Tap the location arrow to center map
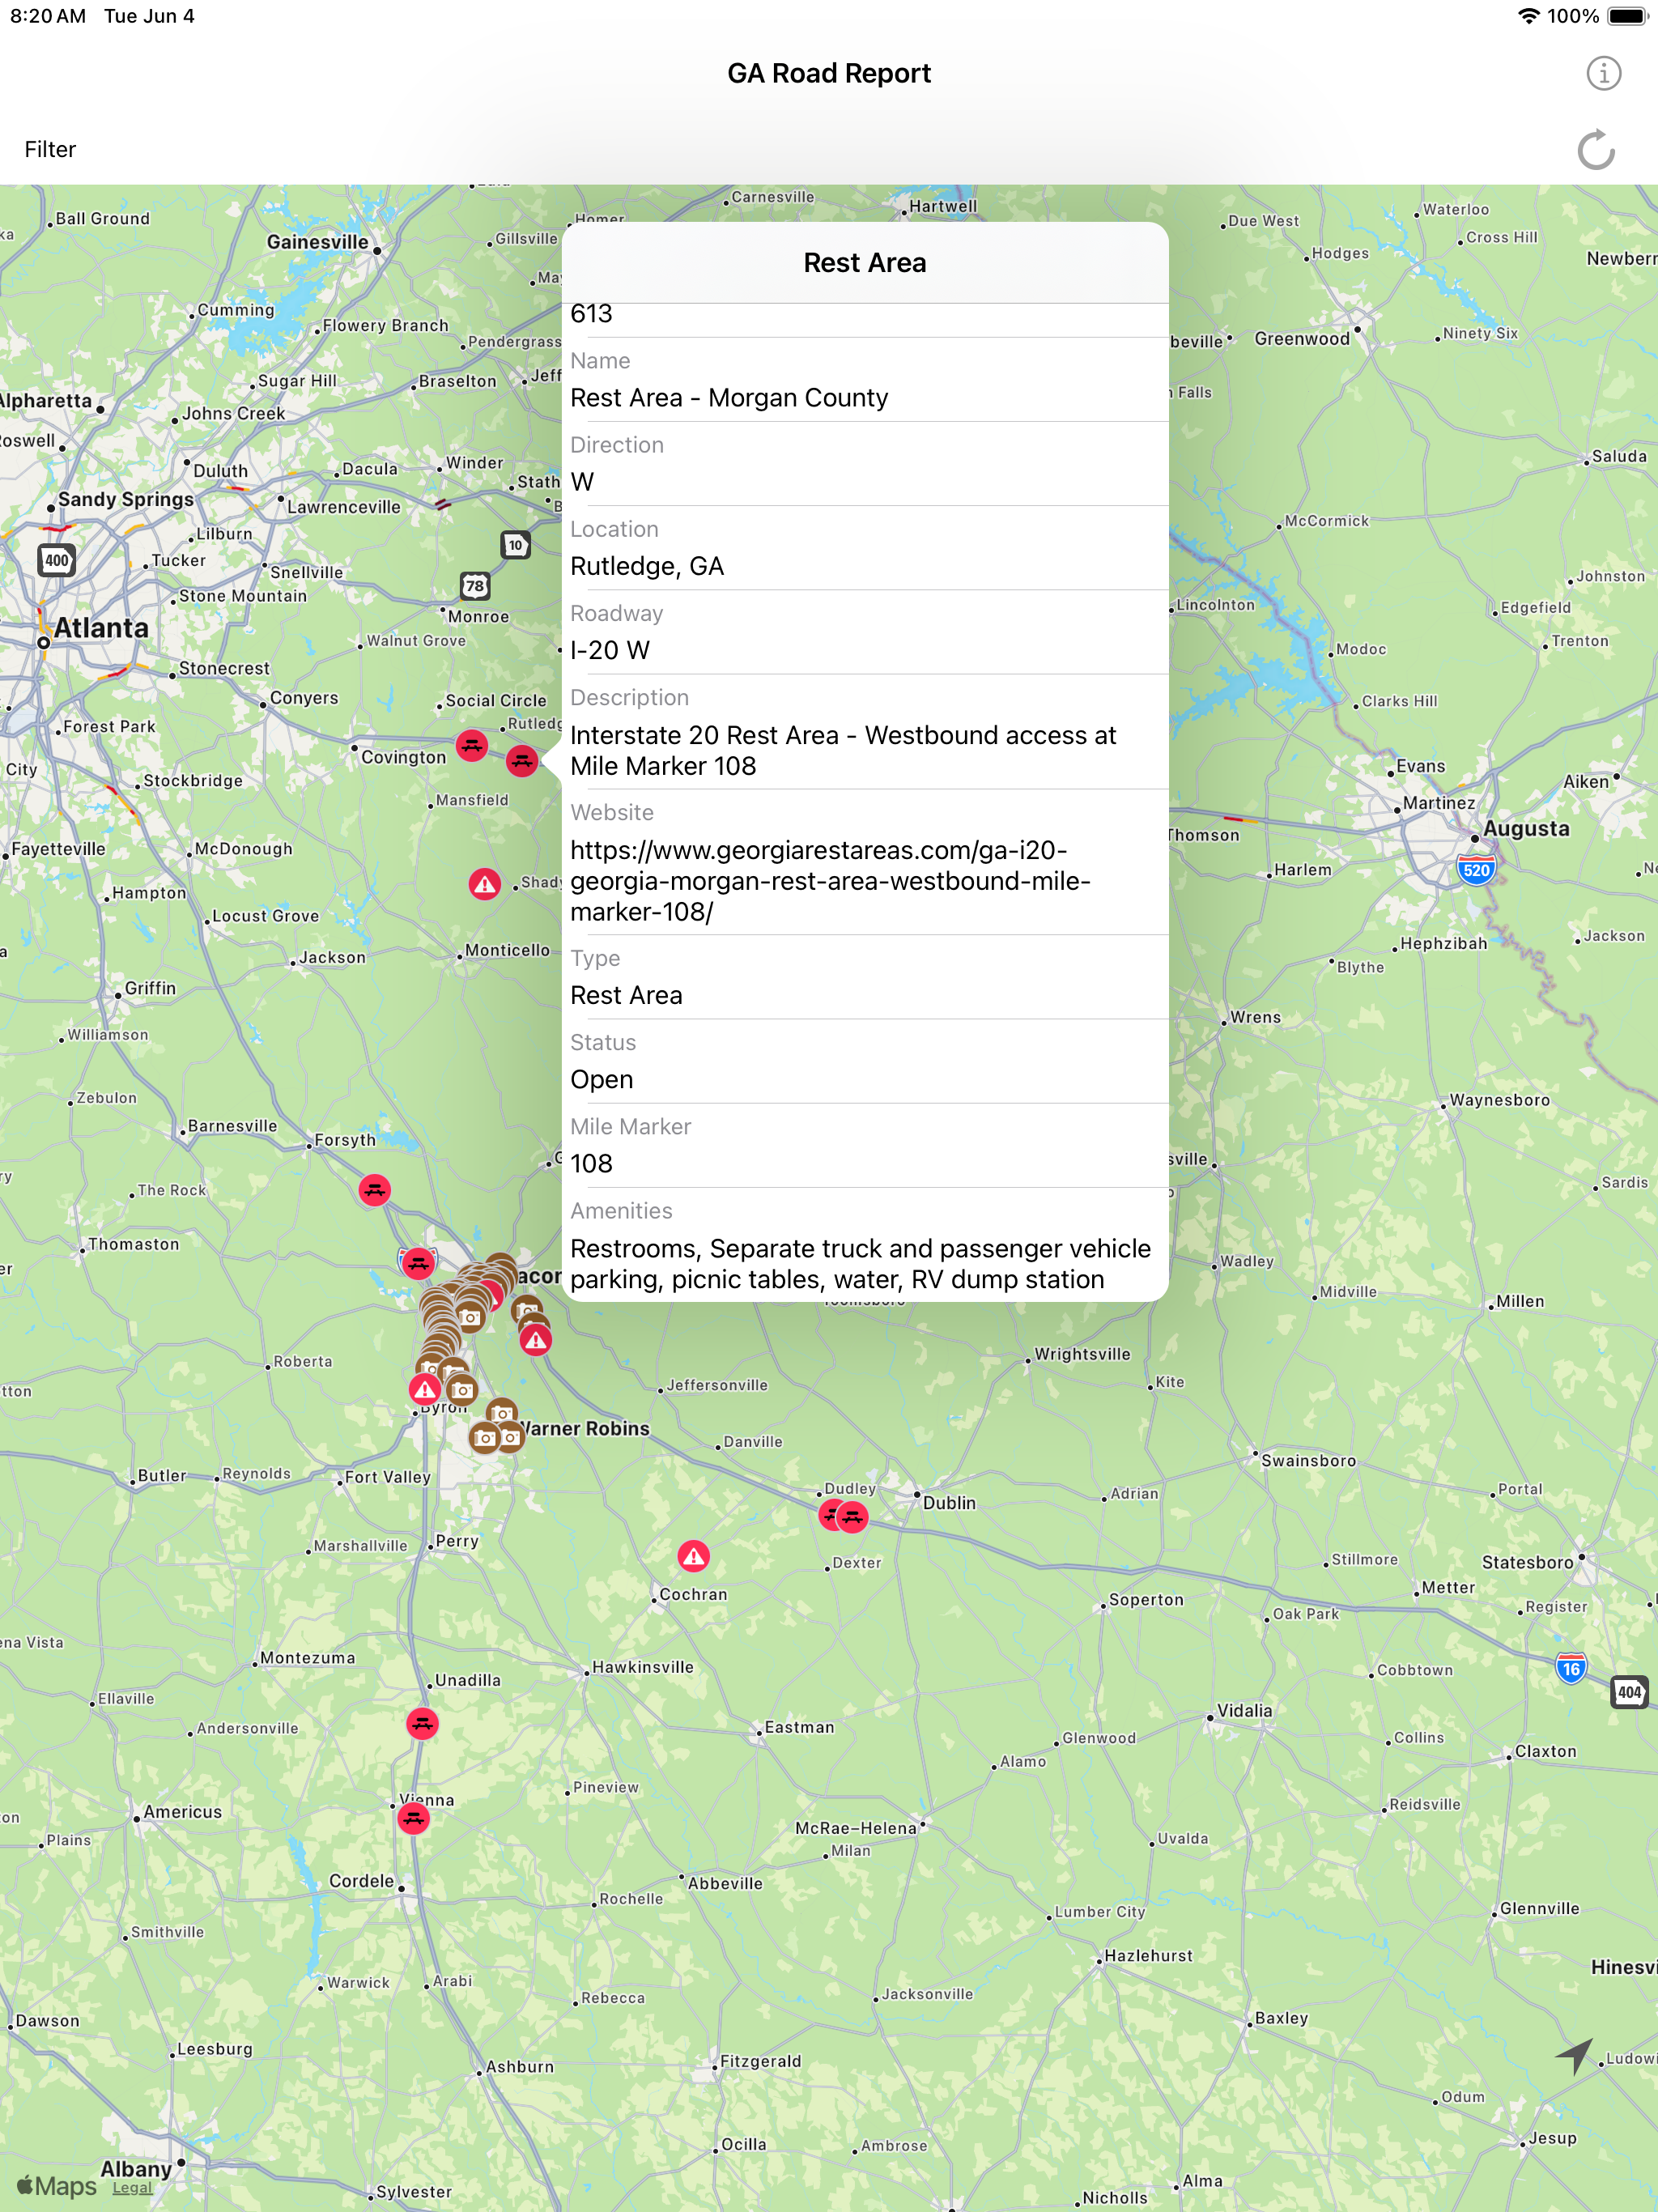 tap(1573, 2056)
